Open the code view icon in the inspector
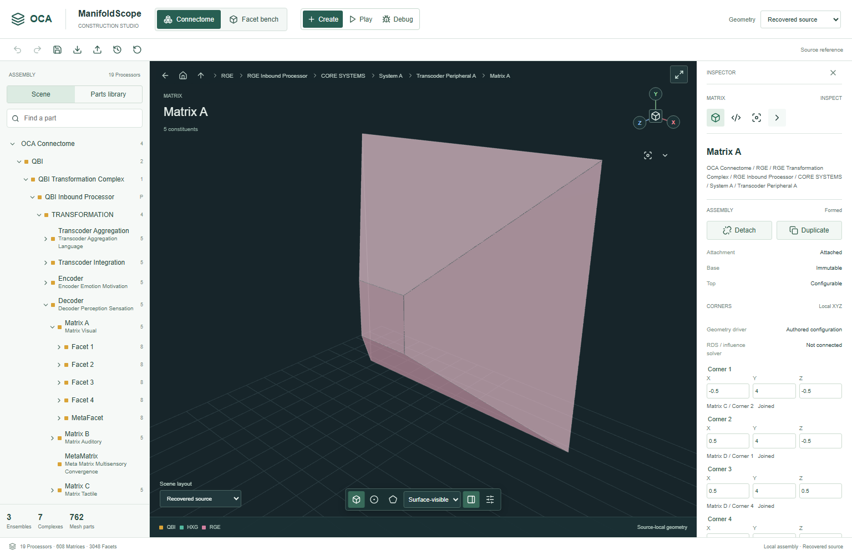The image size is (852, 555). coord(736,118)
